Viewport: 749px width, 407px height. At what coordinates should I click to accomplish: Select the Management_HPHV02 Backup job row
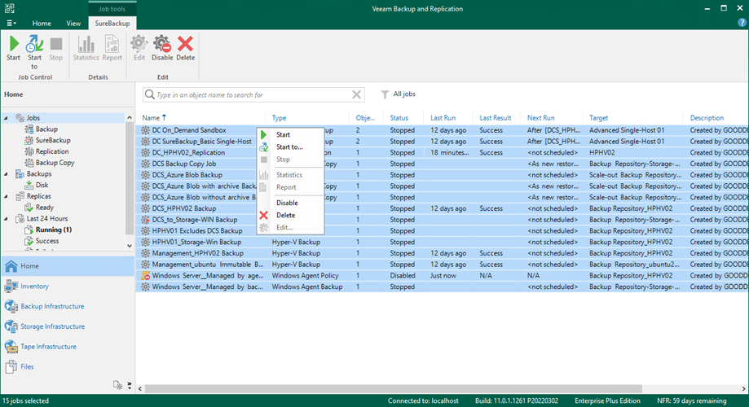443,253
